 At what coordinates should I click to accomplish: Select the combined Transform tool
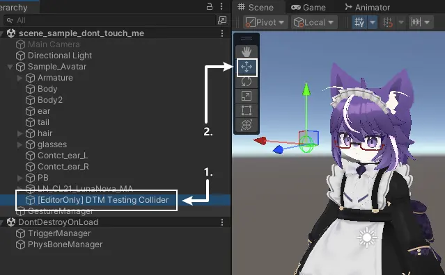click(x=247, y=125)
